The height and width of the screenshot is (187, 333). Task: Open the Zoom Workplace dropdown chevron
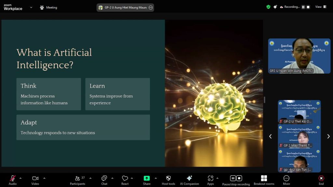31,7
